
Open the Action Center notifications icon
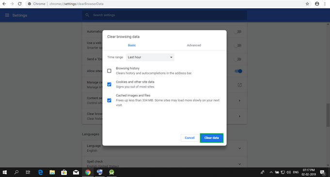(x=322, y=172)
